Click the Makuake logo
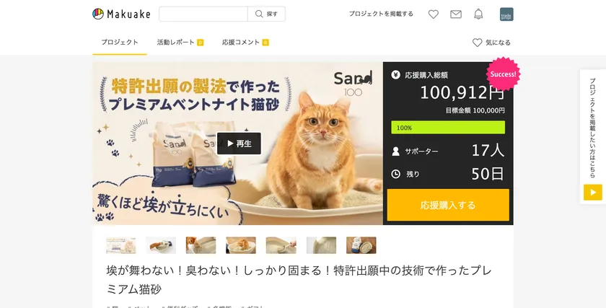606x308 pixels. [x=121, y=14]
